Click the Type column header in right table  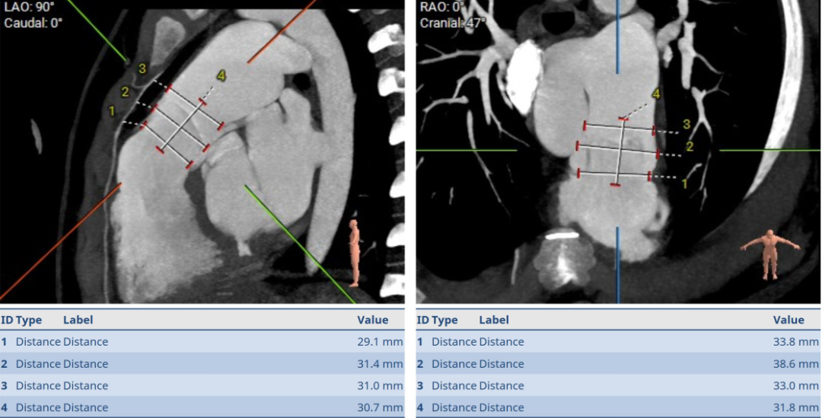444,320
